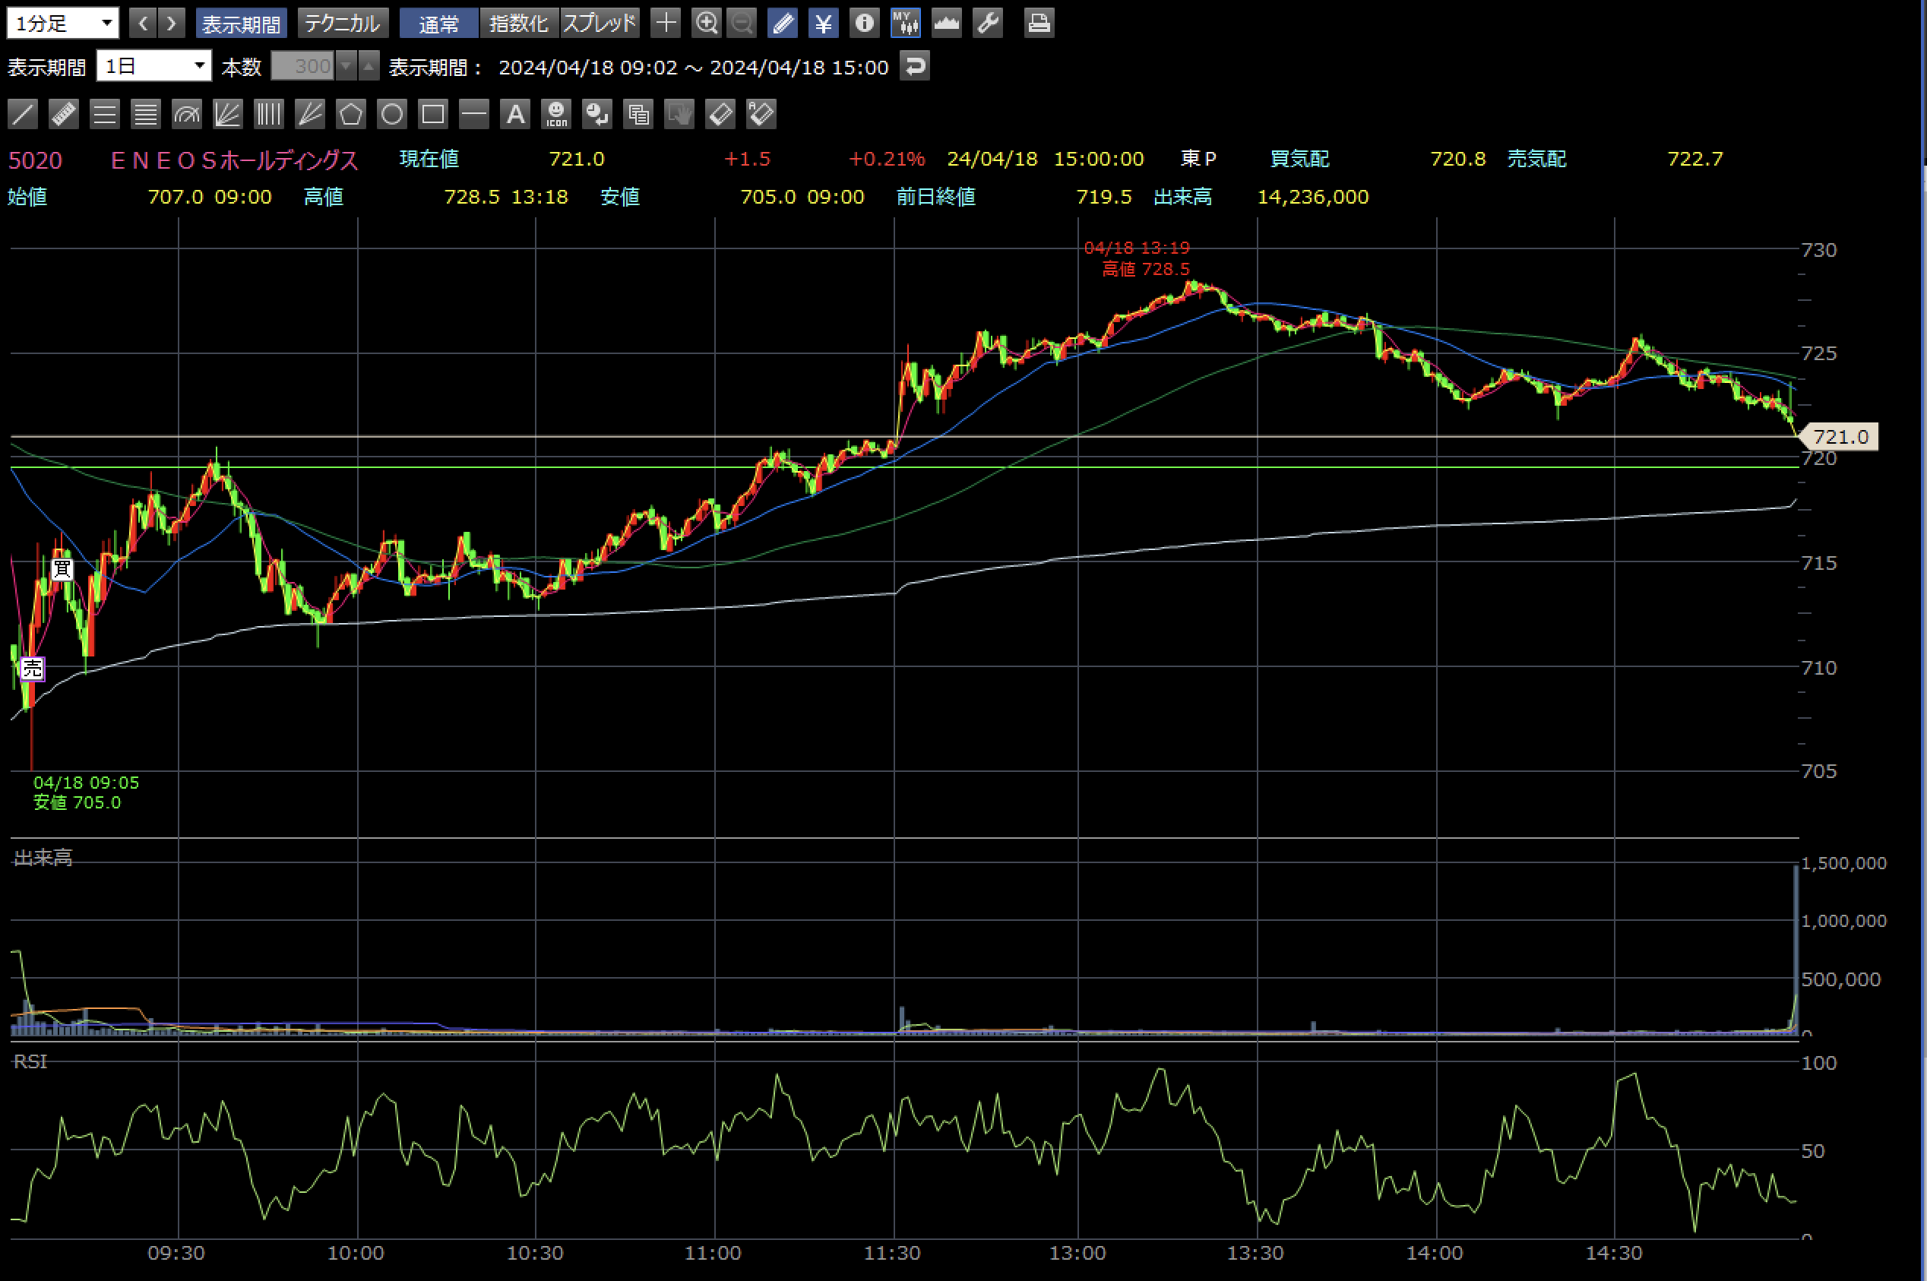
Task: Click the 721.0 current price marker
Action: tap(1840, 436)
